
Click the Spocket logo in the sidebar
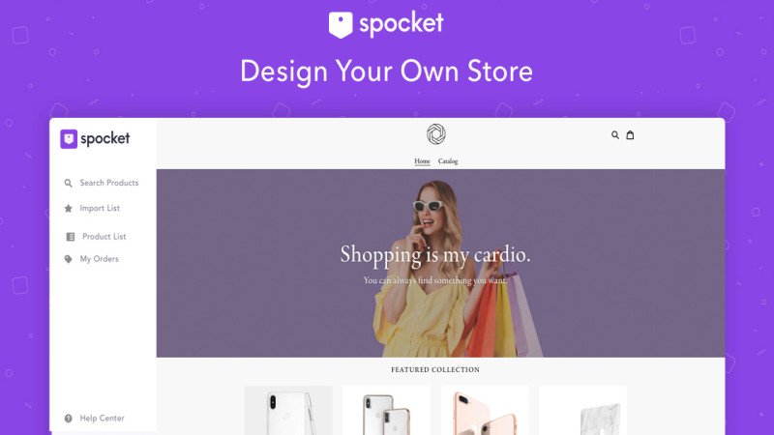95,138
